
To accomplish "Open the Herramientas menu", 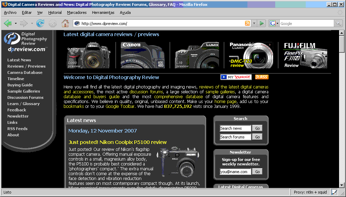I will pos(103,12).
